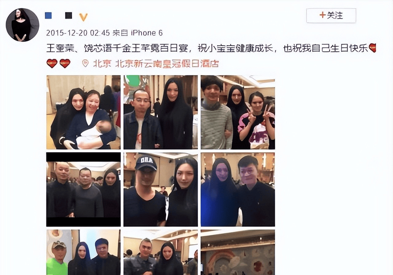Click the orange V verified badge
This screenshot has height=275, width=393.
[83, 17]
